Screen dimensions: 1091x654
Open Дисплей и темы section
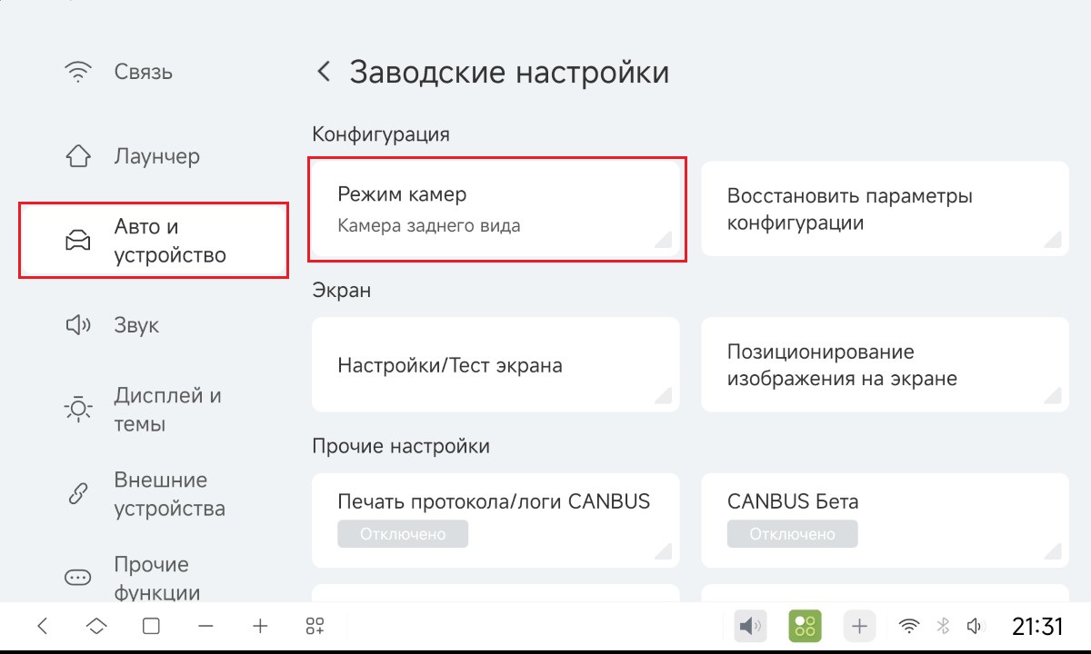[154, 410]
